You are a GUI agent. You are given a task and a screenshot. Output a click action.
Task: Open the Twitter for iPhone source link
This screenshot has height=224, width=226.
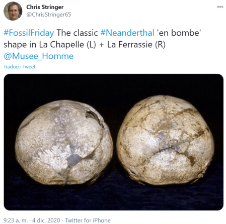[88, 220]
